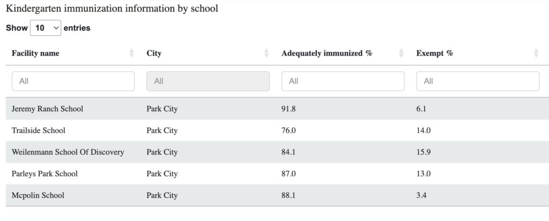Select Weilenmann School Of Discovery row
549x221 pixels.
[277, 152]
